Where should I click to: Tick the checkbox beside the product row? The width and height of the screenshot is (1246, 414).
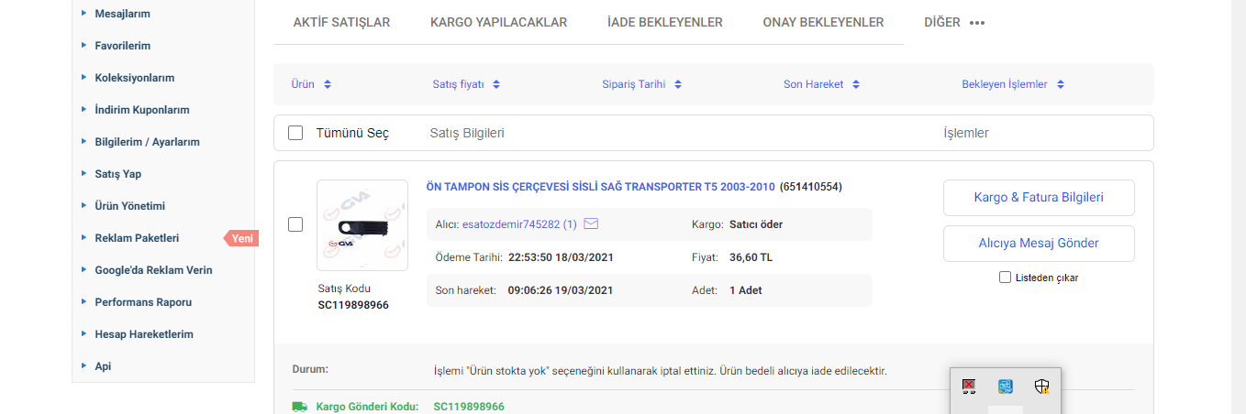coord(295,224)
